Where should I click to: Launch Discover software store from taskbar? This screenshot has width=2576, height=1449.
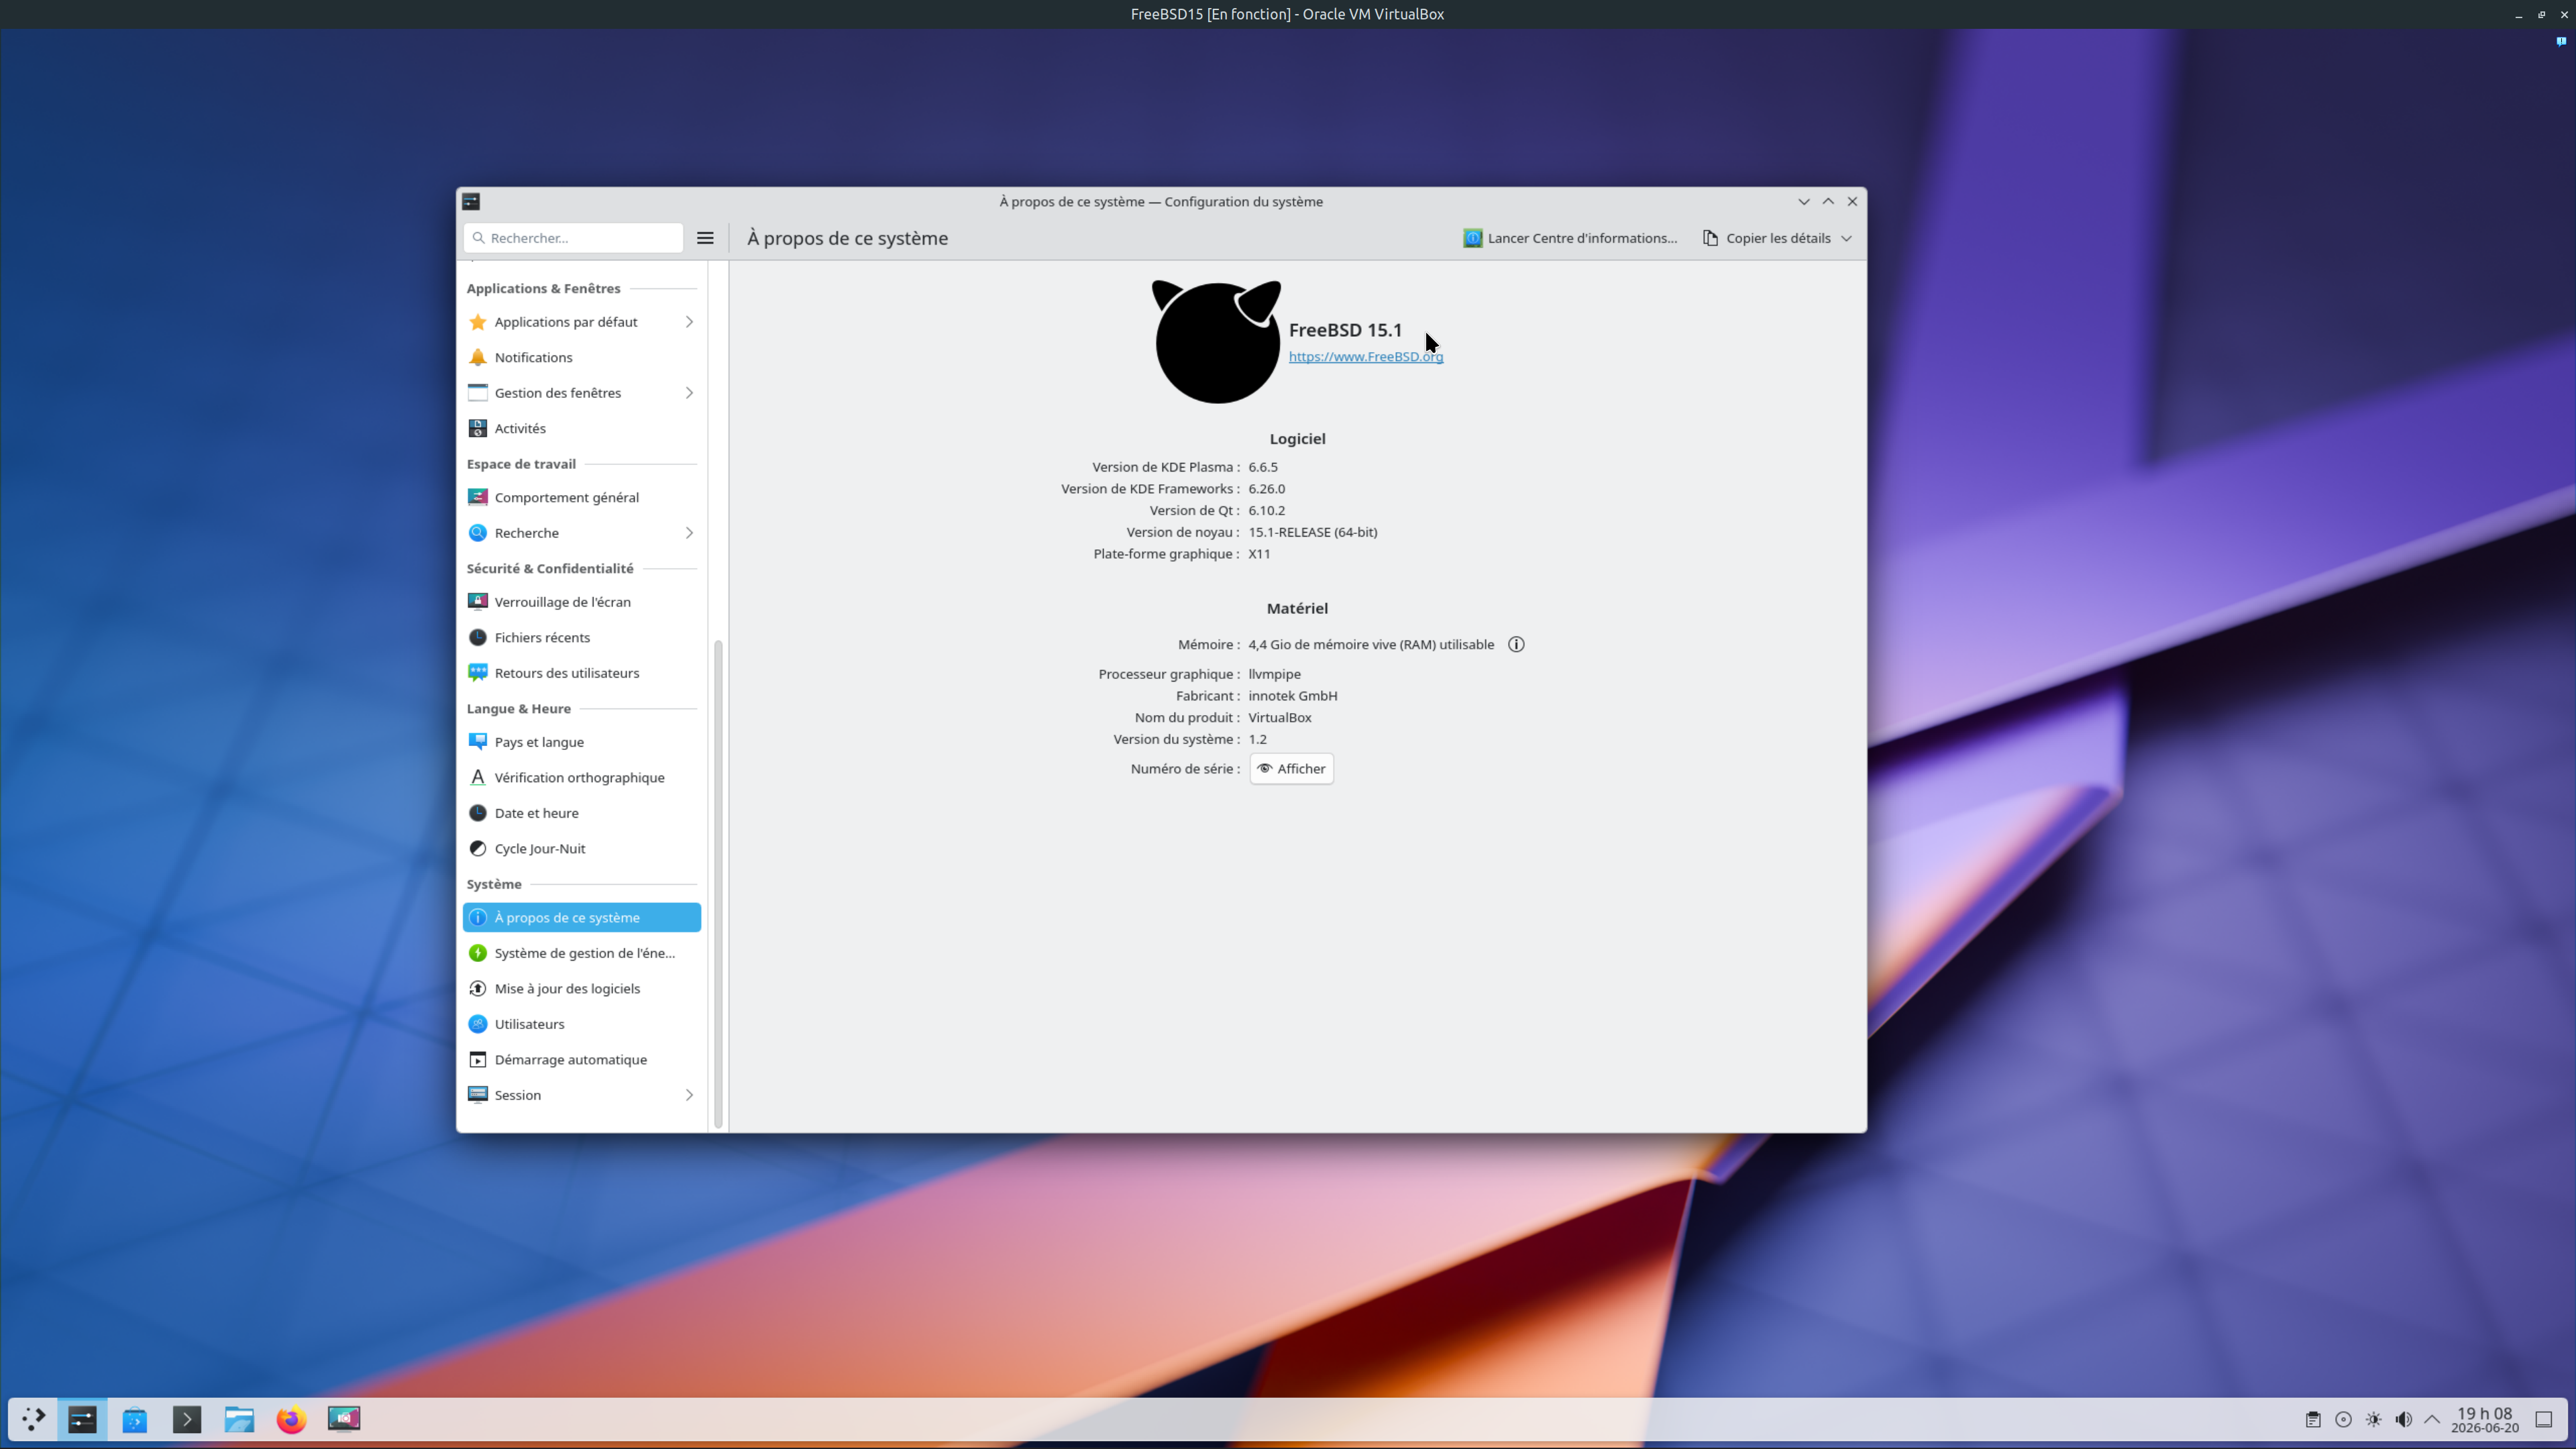[135, 1419]
